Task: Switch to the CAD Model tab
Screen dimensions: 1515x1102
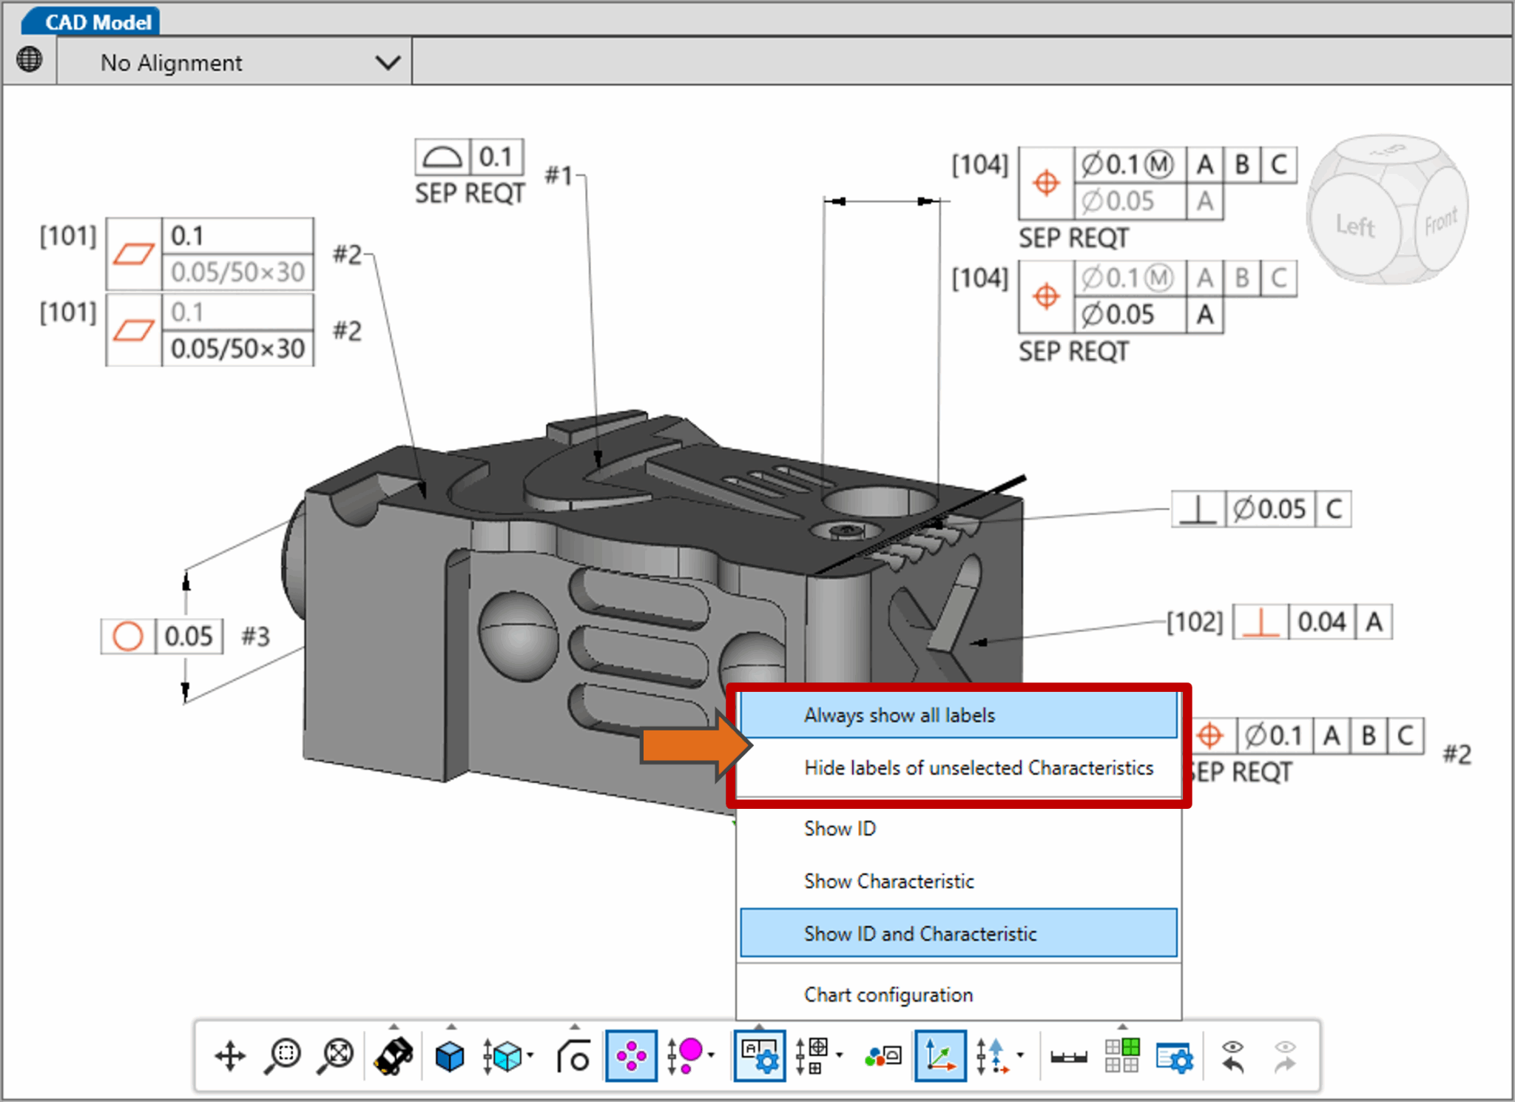Action: 98,22
